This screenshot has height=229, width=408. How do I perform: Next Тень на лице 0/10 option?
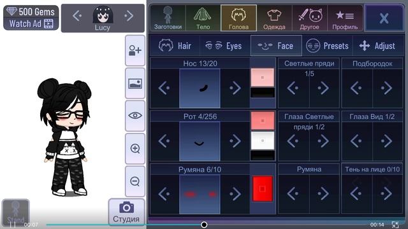[x=387, y=193]
